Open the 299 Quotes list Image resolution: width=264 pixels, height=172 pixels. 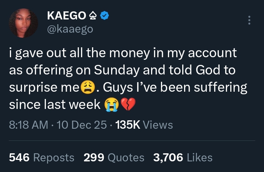click(114, 158)
